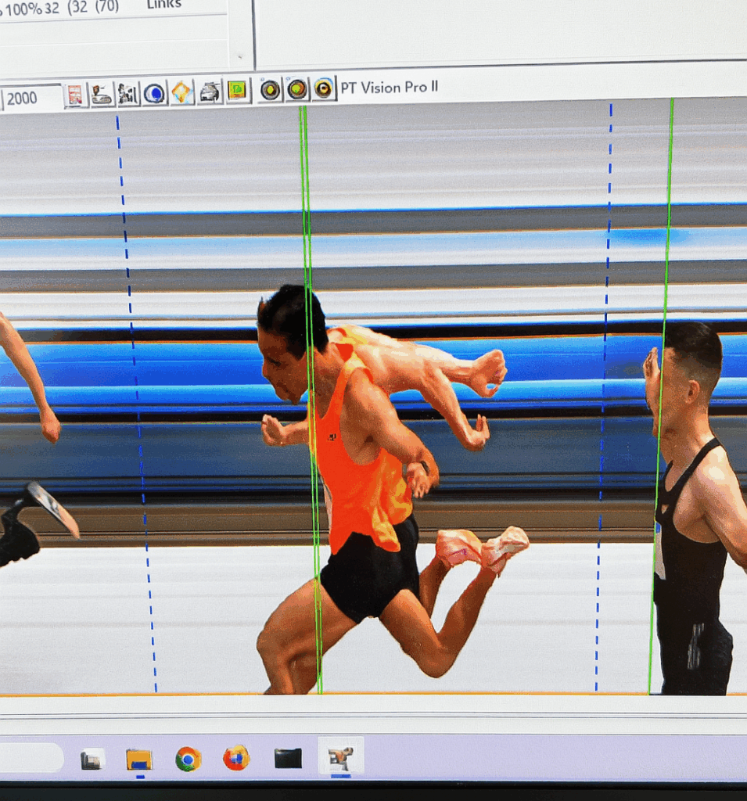Click the 2000 value field
Viewport: 747px width, 801px height.
pos(32,98)
